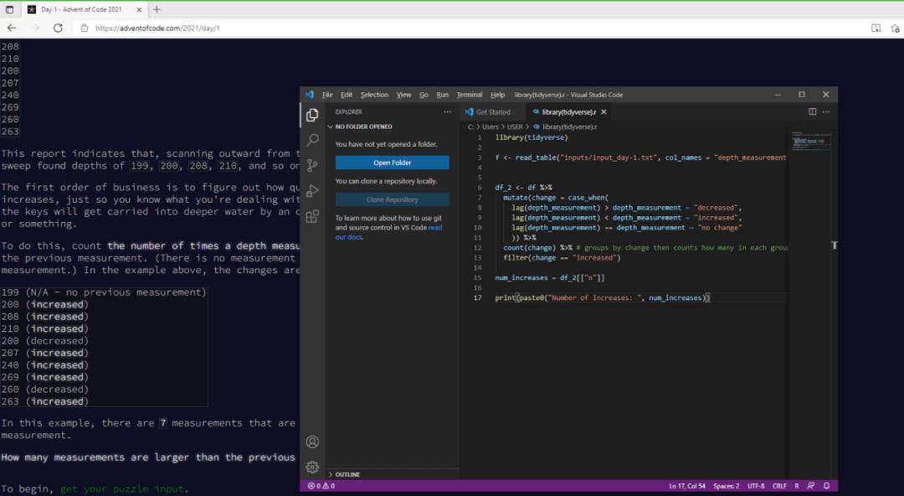This screenshot has height=496, width=904.
Task: Click the Split Editor Right icon
Action: (812, 111)
